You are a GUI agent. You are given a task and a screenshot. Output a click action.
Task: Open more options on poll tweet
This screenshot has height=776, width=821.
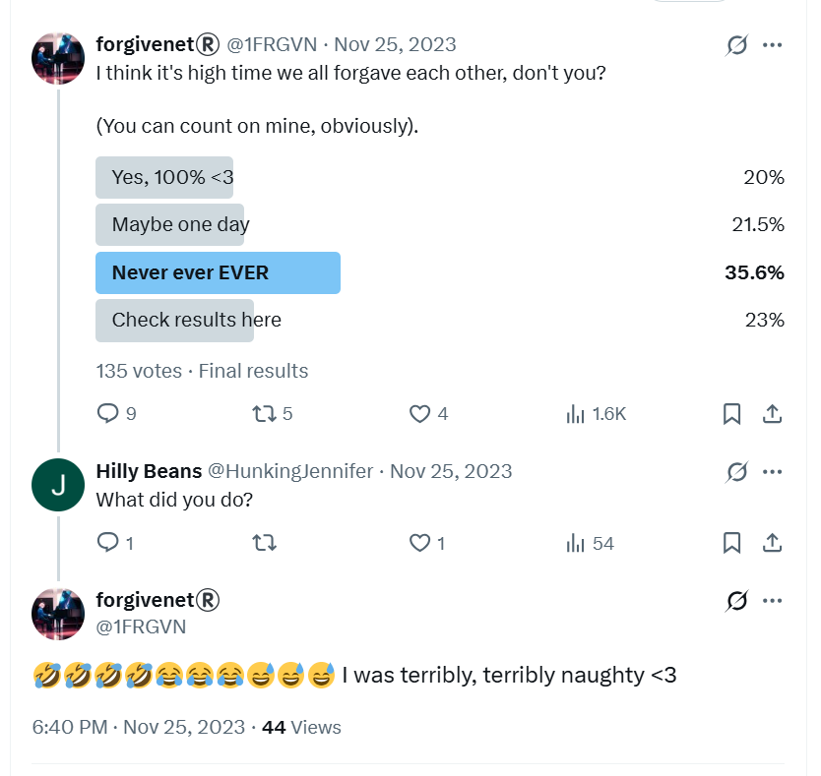click(773, 45)
